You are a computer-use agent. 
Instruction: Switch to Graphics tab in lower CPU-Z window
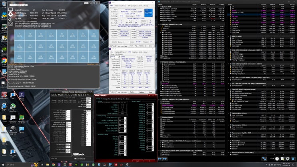(135, 52)
